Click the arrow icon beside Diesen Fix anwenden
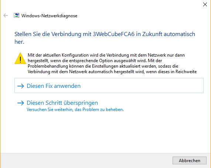The image size is (211, 168). (x=21, y=86)
